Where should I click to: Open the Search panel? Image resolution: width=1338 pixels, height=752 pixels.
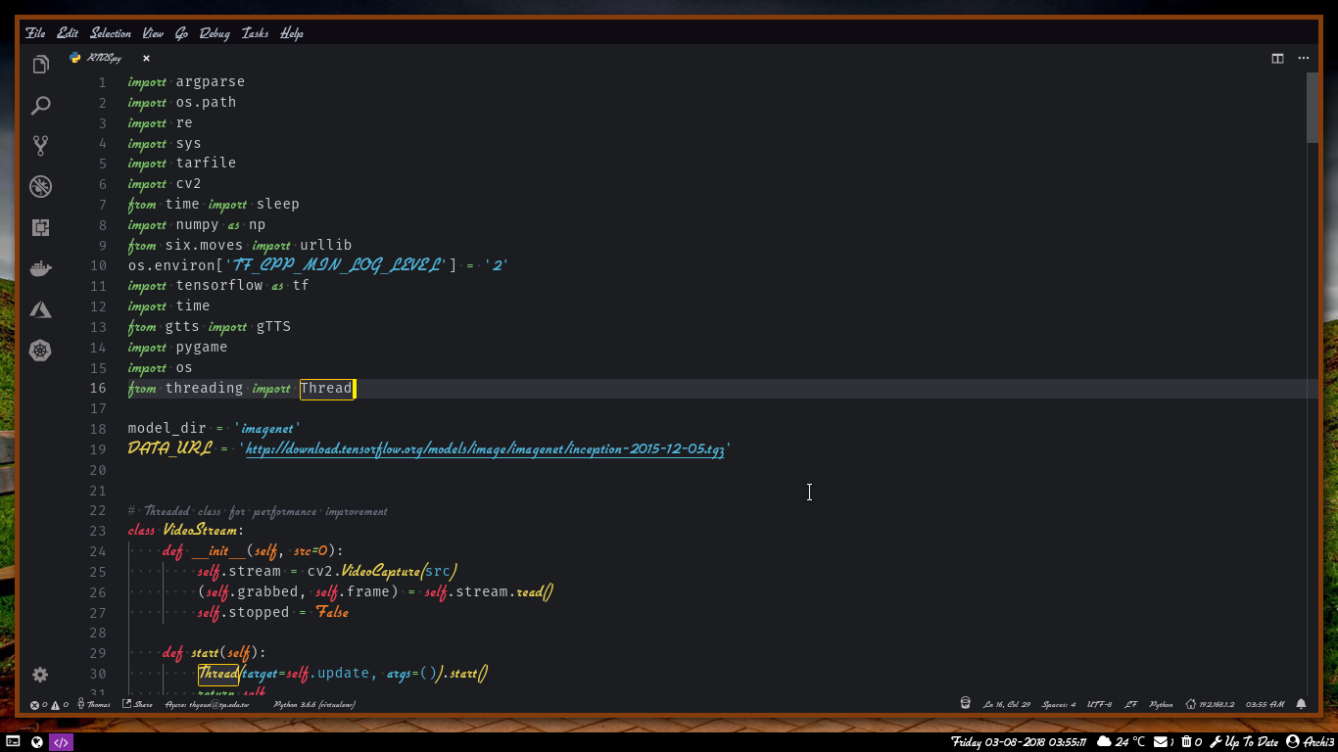(40, 104)
